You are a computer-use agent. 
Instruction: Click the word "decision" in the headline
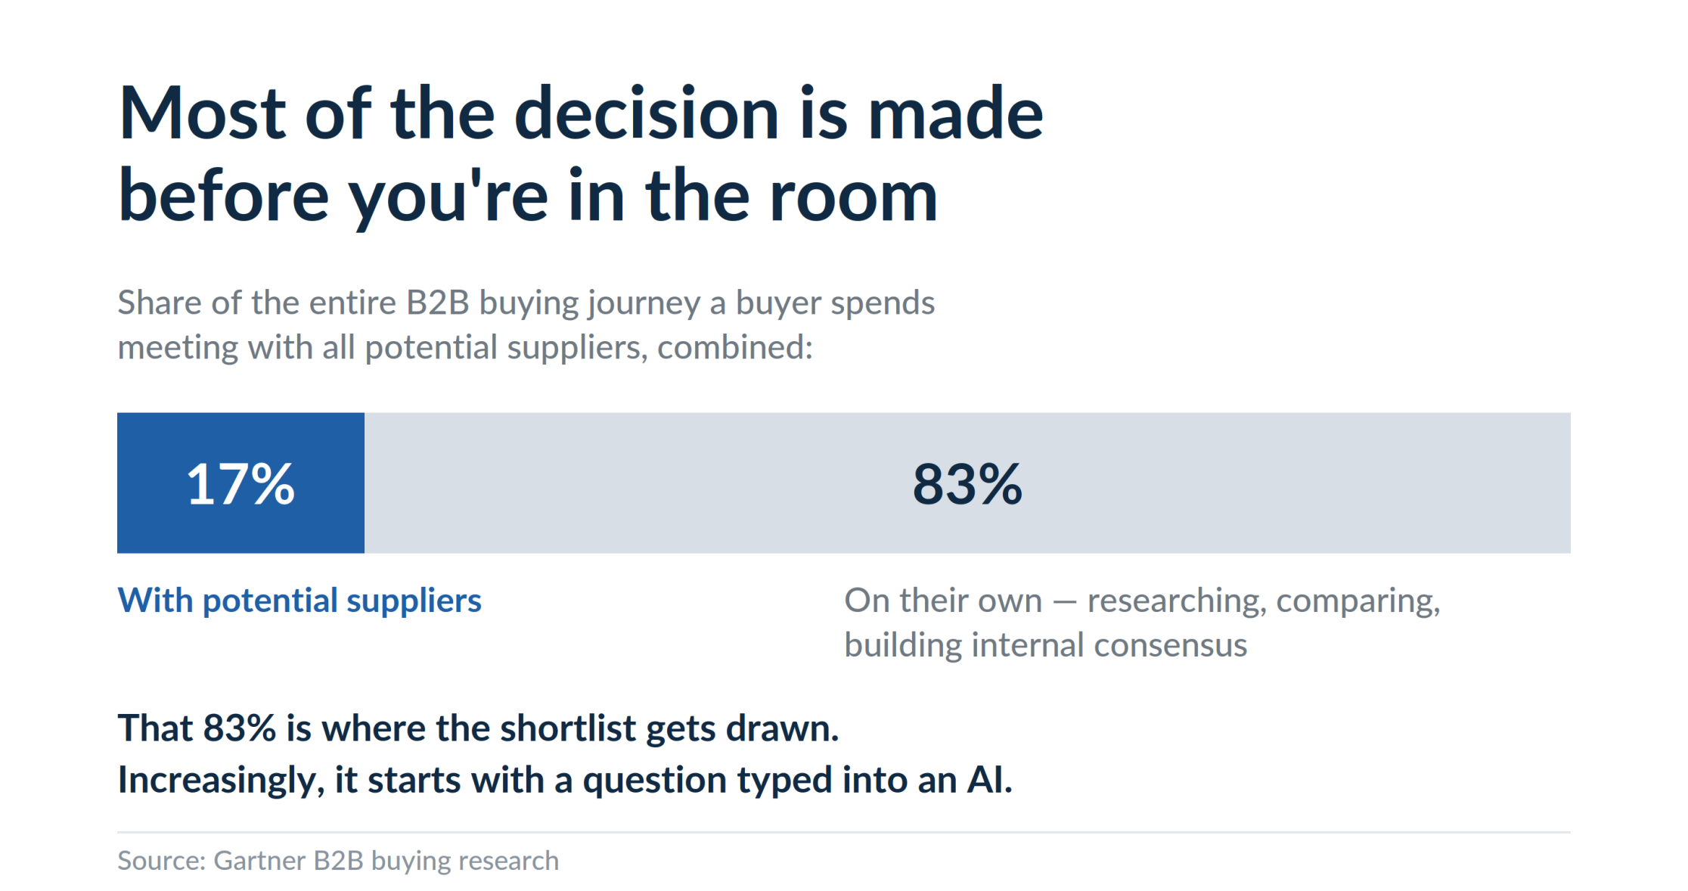point(647,113)
